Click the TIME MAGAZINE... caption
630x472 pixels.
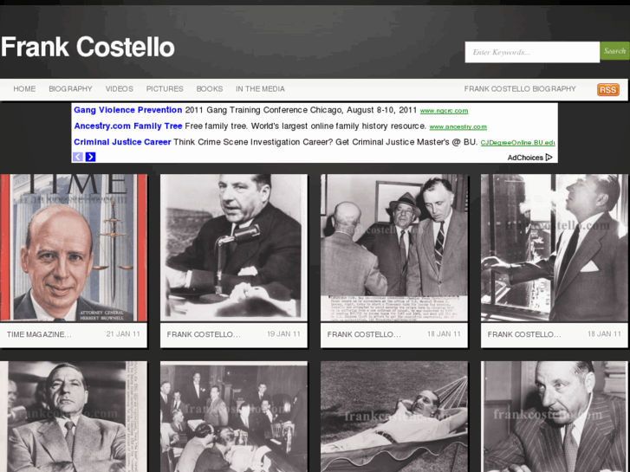click(39, 334)
